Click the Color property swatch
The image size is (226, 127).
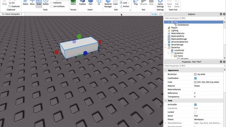(195, 82)
